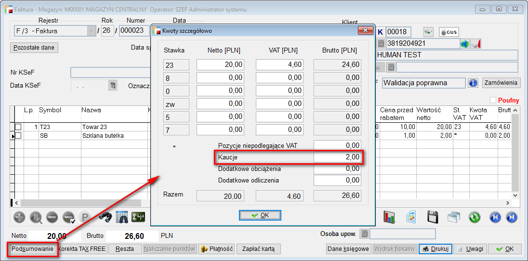The image size is (528, 261).
Task: Open the calendar icon beside Data KSeF
Action: [x=113, y=85]
